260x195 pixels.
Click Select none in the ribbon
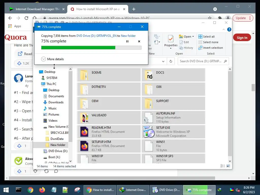click(208, 42)
